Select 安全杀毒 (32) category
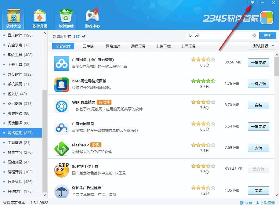Viewport: 279px width, 205px height. pyautogui.click(x=21, y=45)
